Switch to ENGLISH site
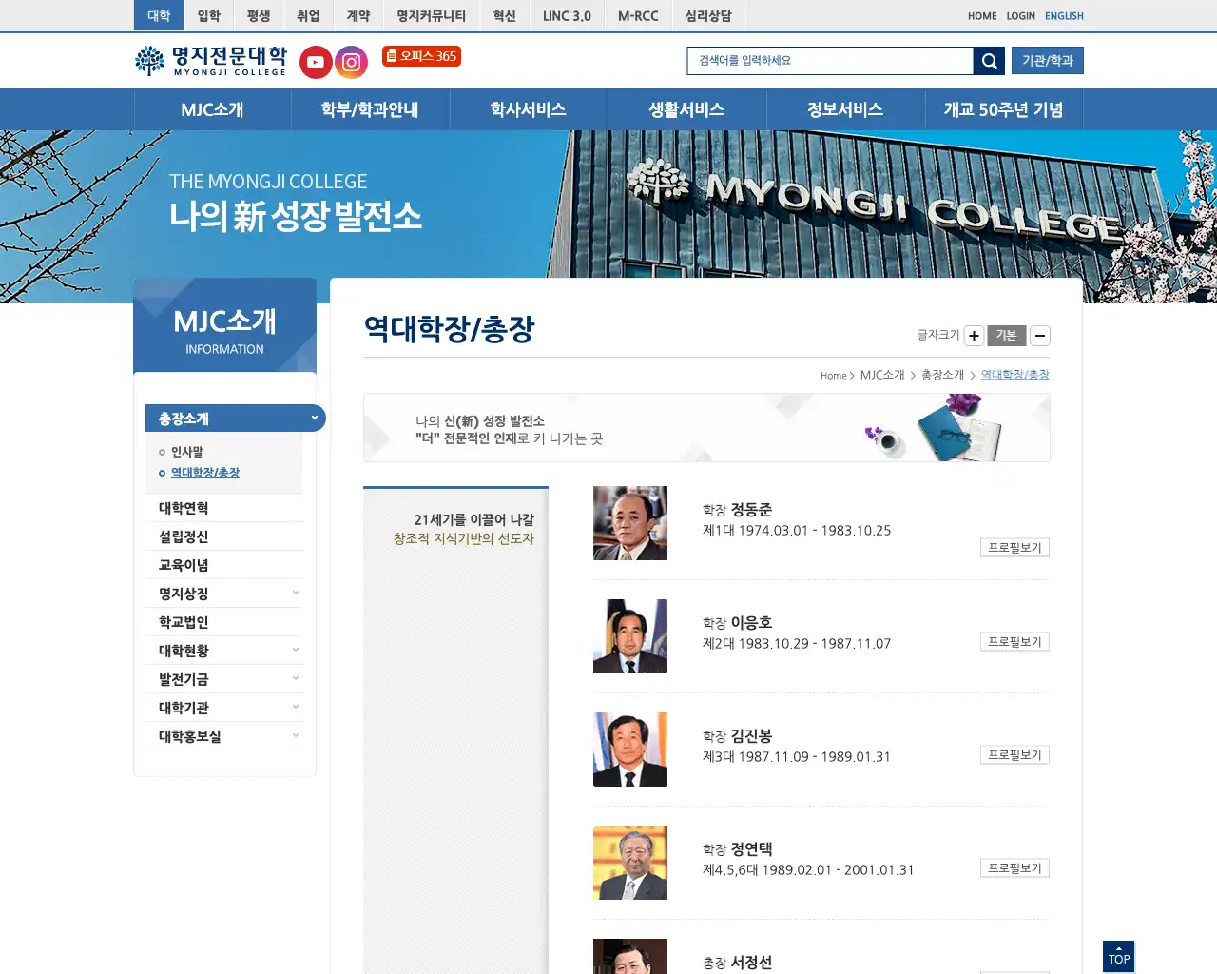The image size is (1217, 974). pyautogui.click(x=1064, y=16)
